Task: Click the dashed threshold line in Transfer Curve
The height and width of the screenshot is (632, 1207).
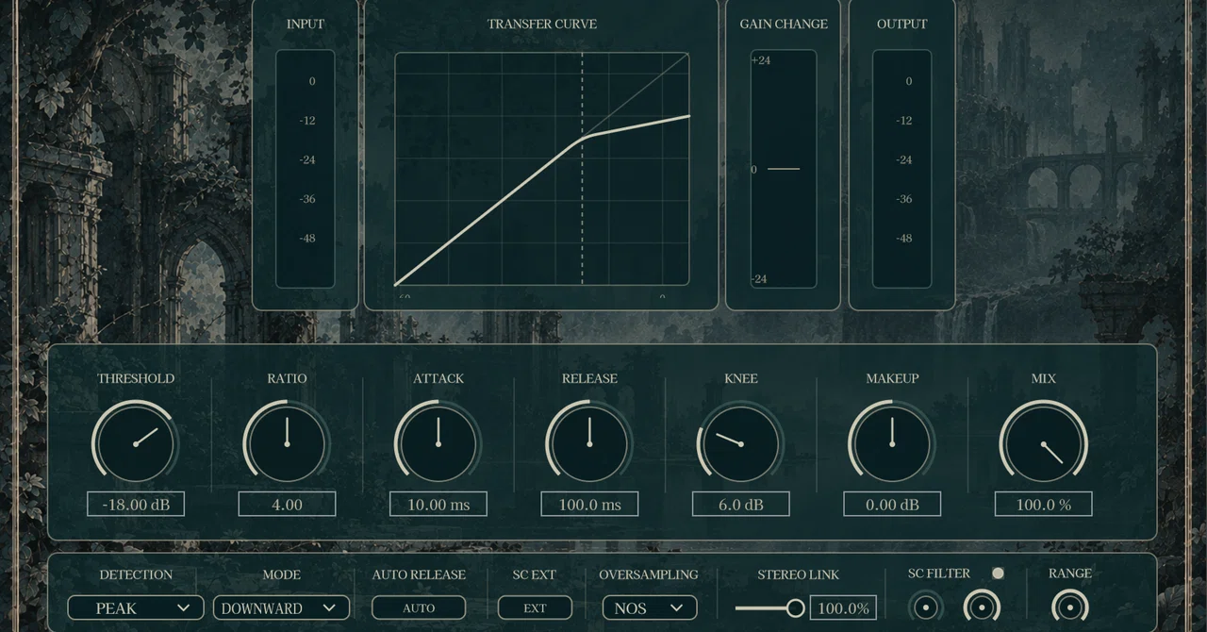Action: 582,169
